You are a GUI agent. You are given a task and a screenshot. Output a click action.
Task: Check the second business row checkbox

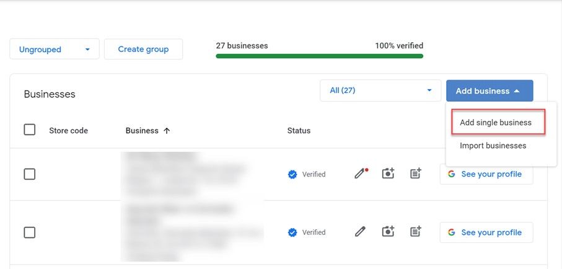(x=29, y=232)
